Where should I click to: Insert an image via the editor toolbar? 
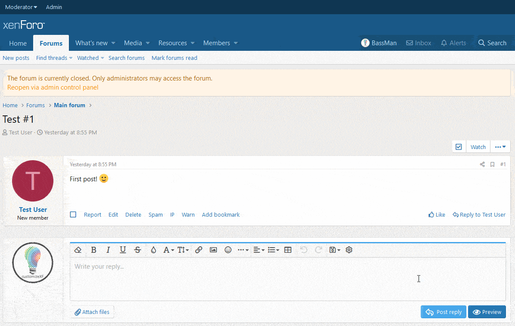pos(213,250)
